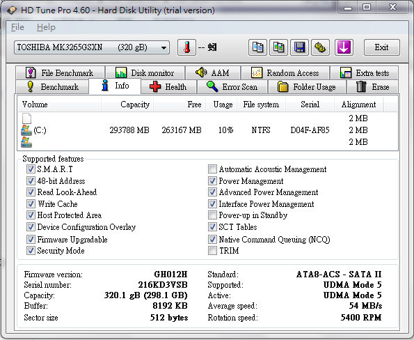This screenshot has width=414, height=340.
Task: Select the Random Access tab
Action: point(285,72)
